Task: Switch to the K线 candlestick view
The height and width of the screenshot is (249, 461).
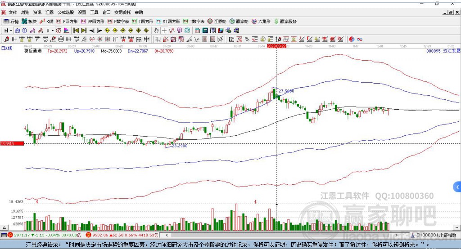Action: [x=46, y=22]
